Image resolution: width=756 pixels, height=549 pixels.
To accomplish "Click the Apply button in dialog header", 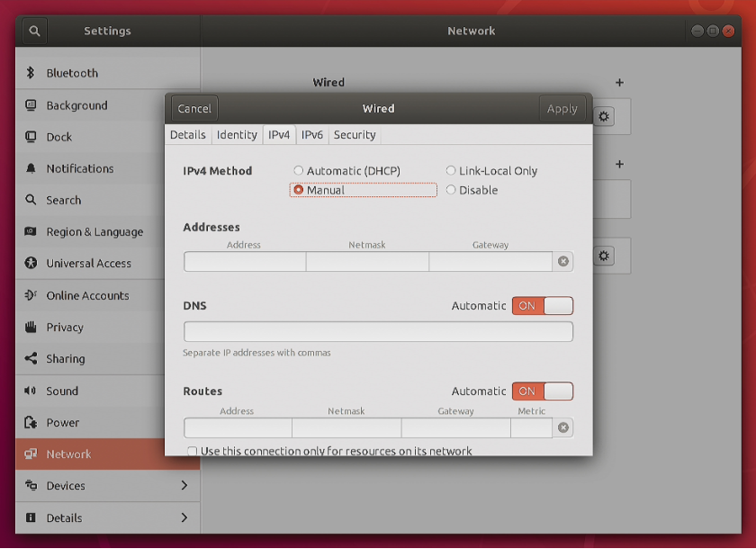I will (x=562, y=109).
